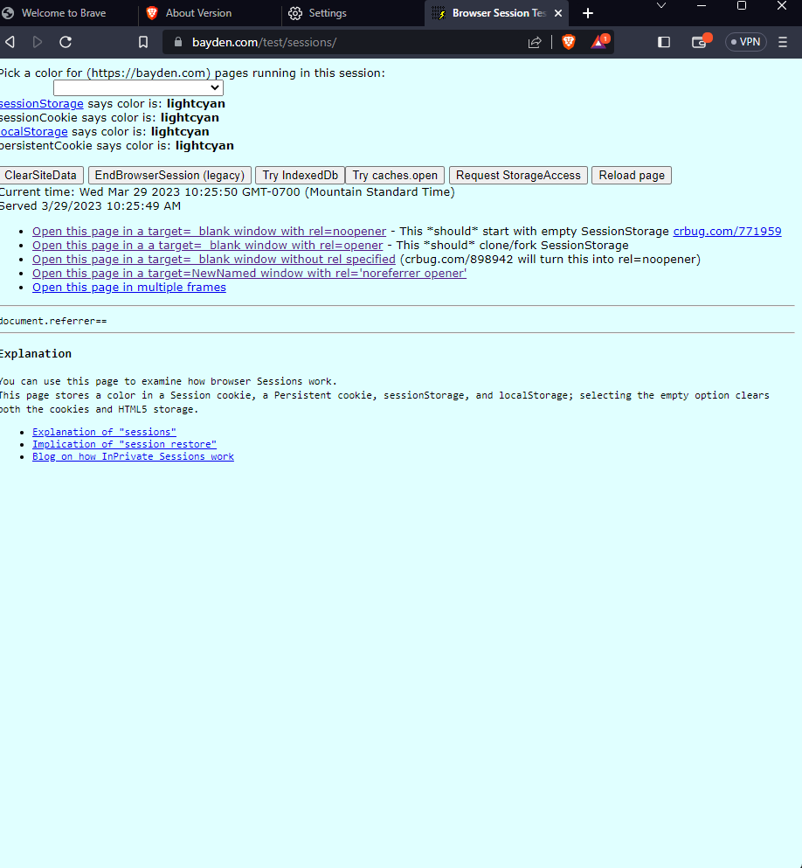Open the Brave Wallet icon
Image resolution: width=802 pixels, height=868 pixels.
pos(698,41)
